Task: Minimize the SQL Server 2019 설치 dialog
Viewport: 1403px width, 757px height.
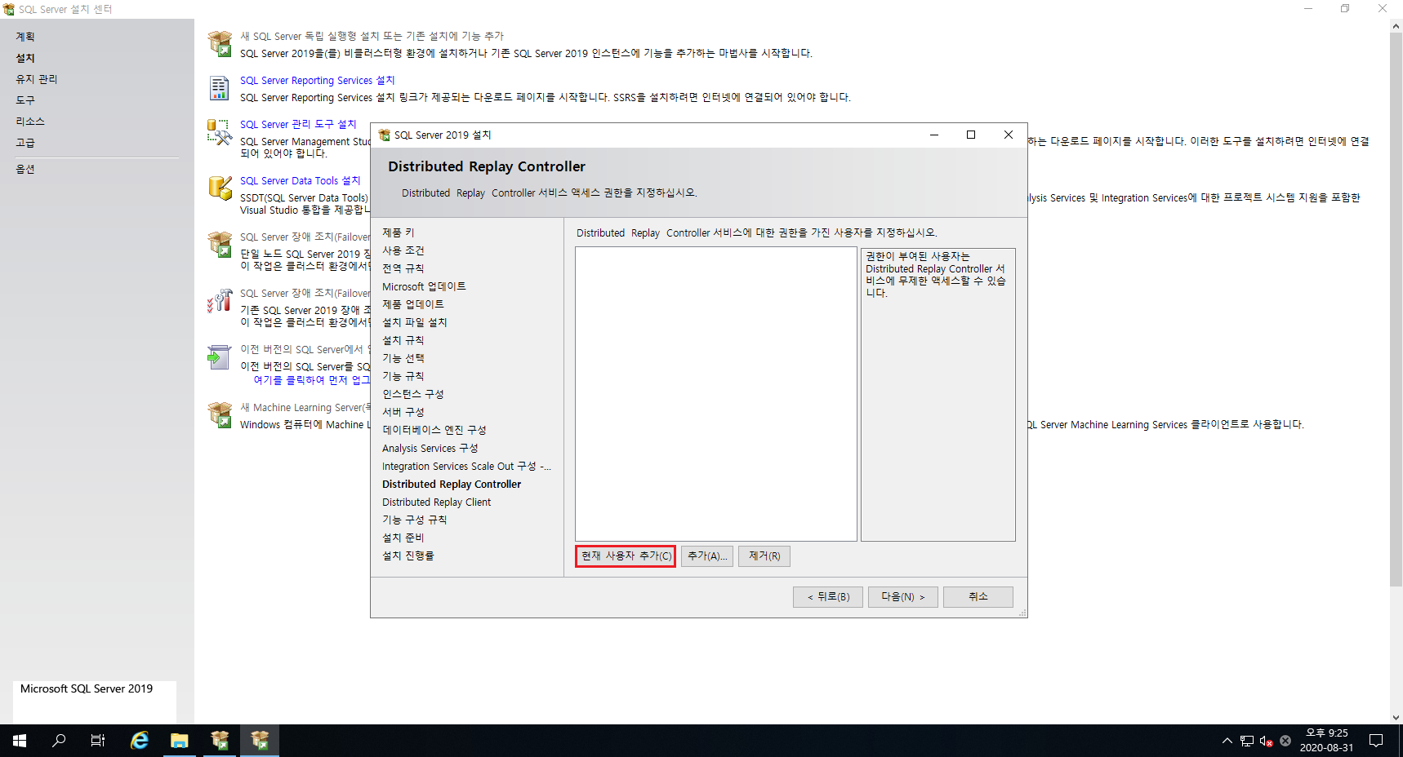Action: 934,135
